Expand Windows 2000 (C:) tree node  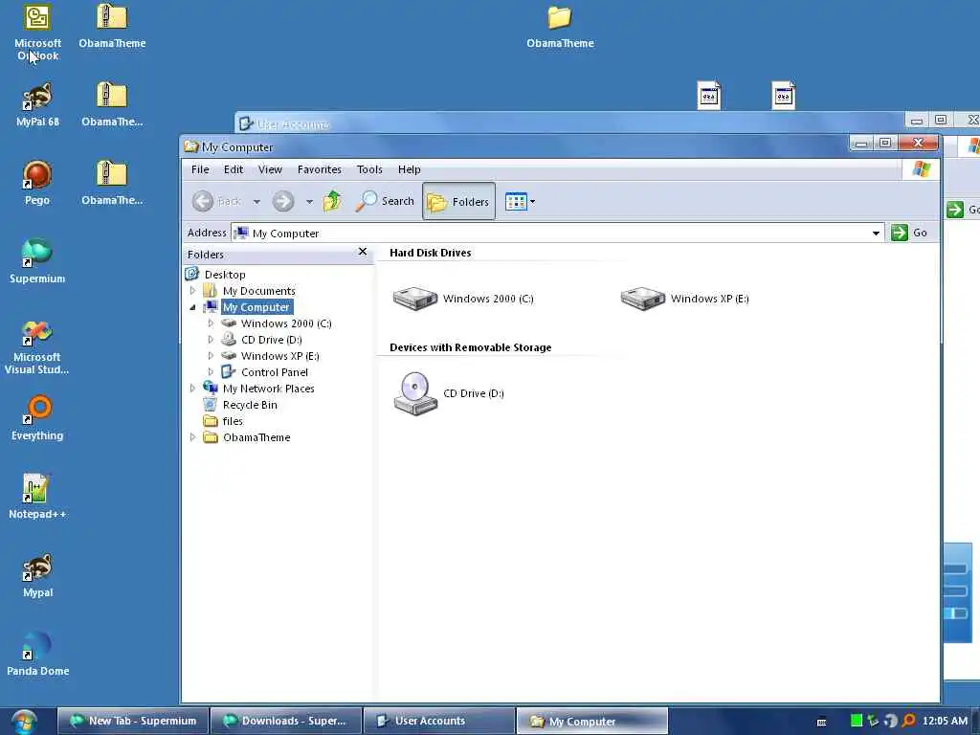click(x=211, y=323)
